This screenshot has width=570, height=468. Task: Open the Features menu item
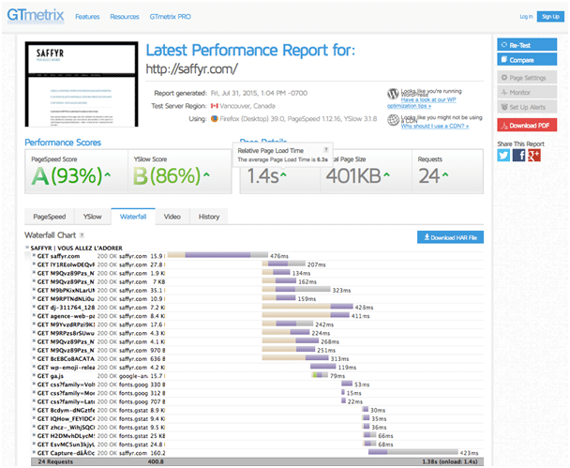coord(87,17)
